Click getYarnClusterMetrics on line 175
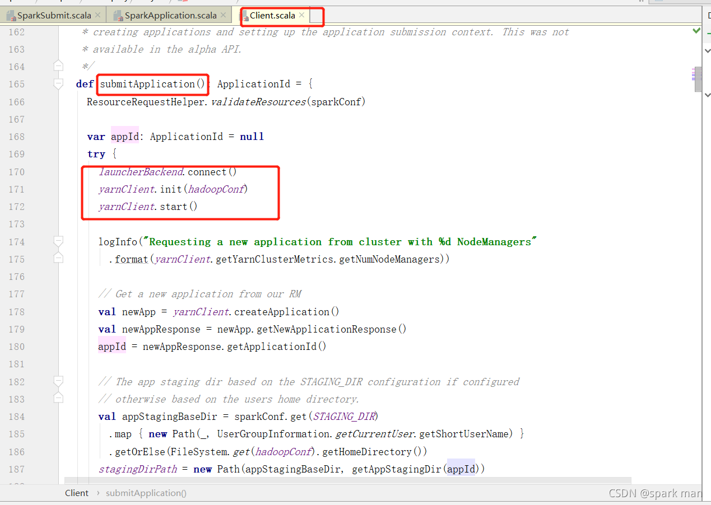The image size is (711, 505). pos(275,259)
